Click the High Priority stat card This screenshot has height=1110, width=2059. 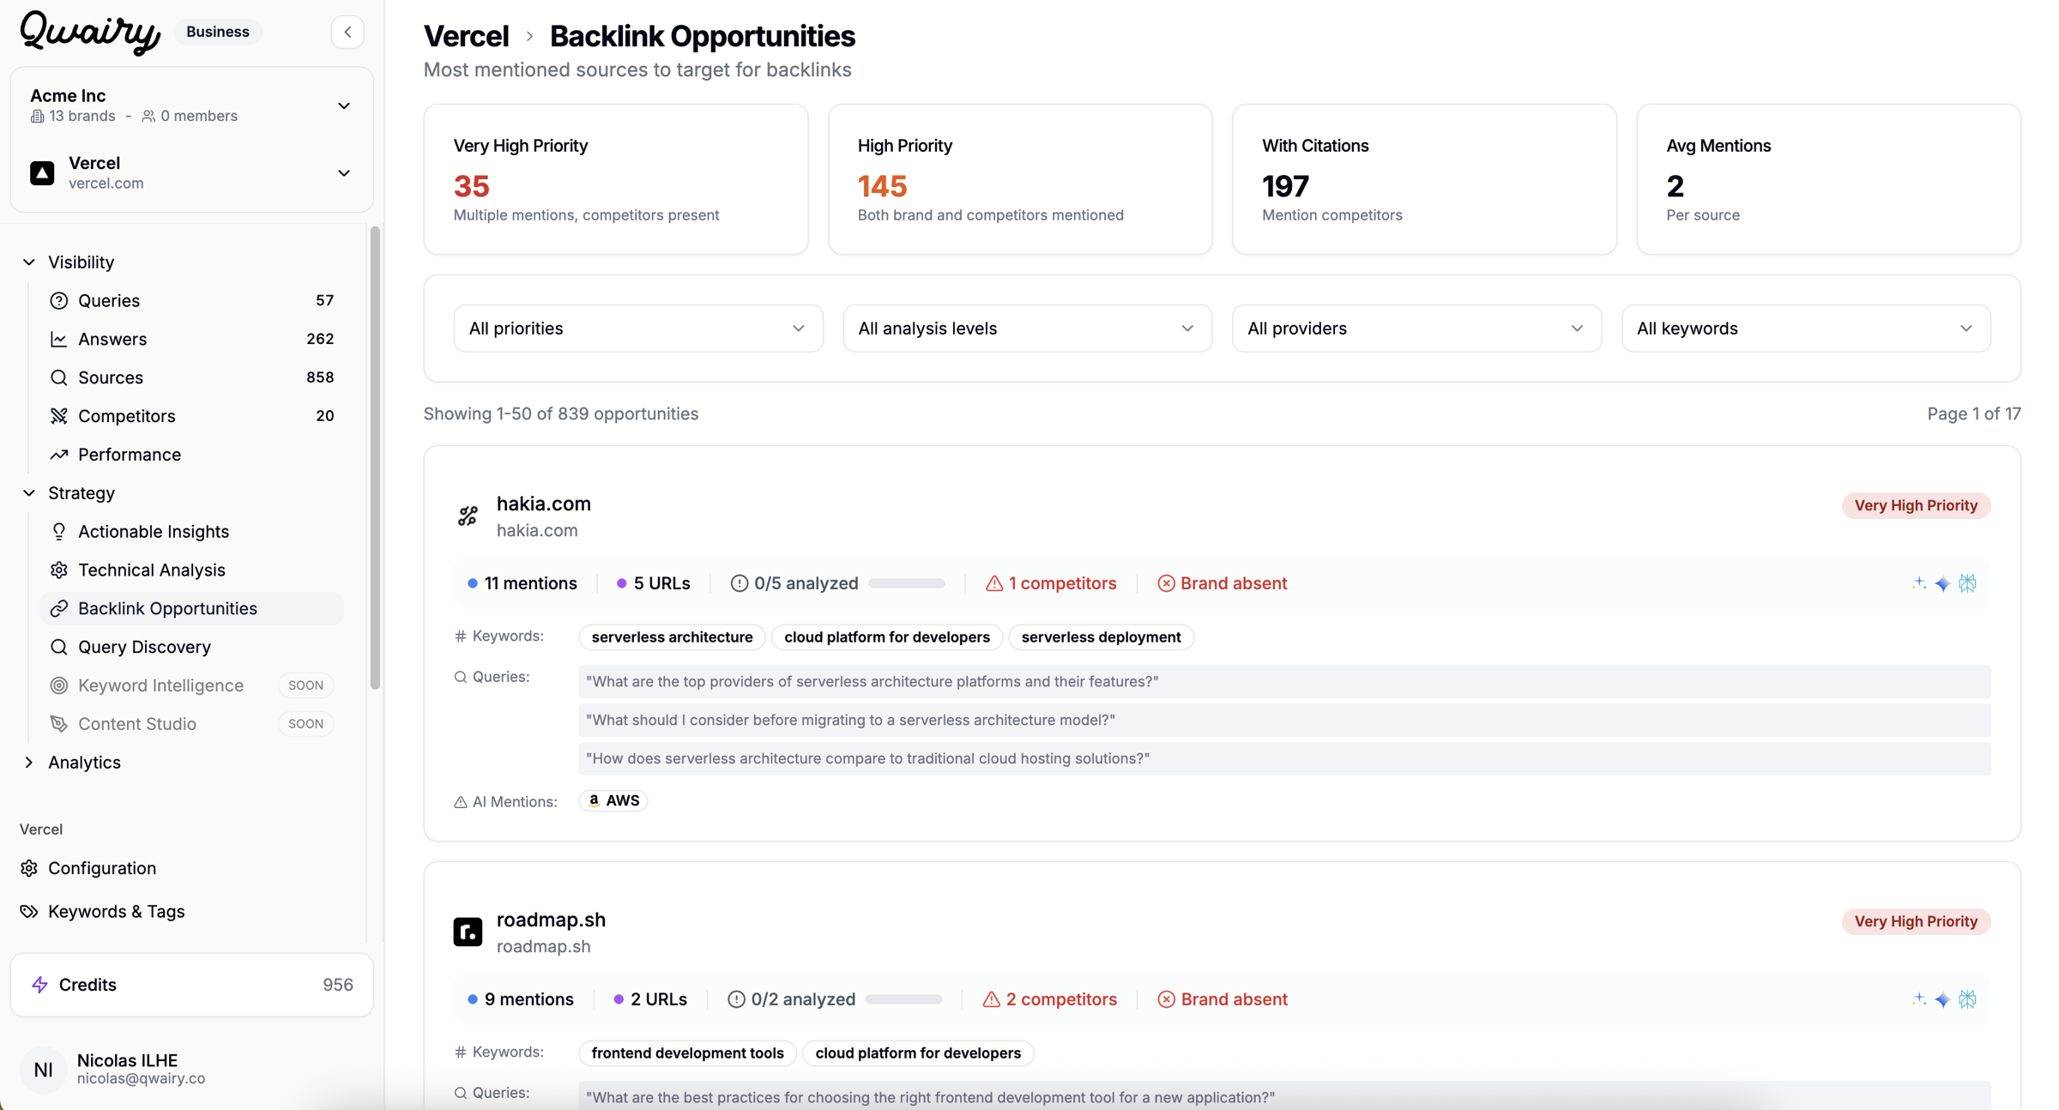tap(1020, 179)
